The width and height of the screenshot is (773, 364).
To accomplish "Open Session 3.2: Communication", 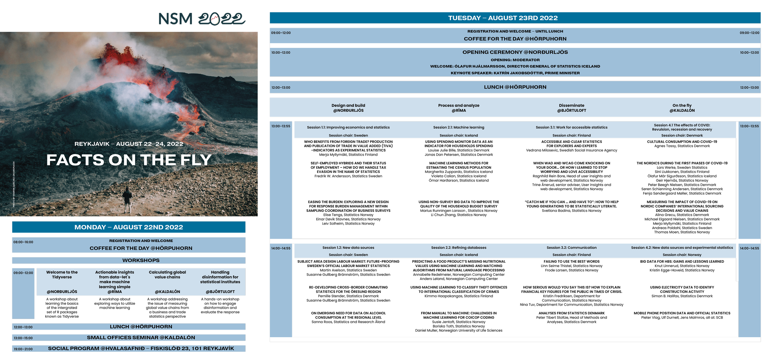I will pyautogui.click(x=571, y=248).
